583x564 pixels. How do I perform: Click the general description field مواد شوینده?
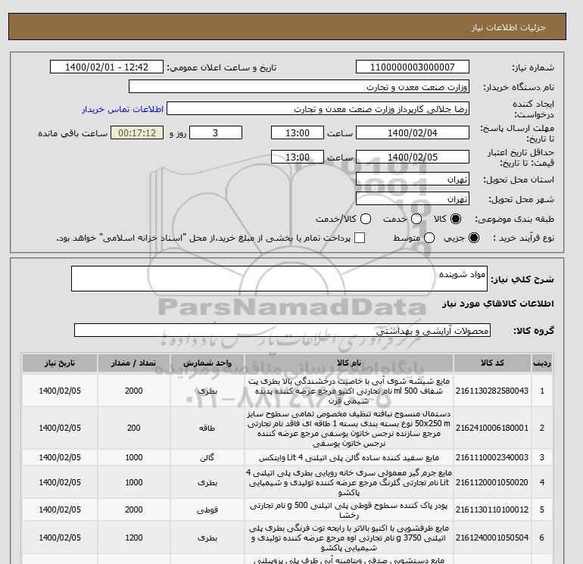279,279
